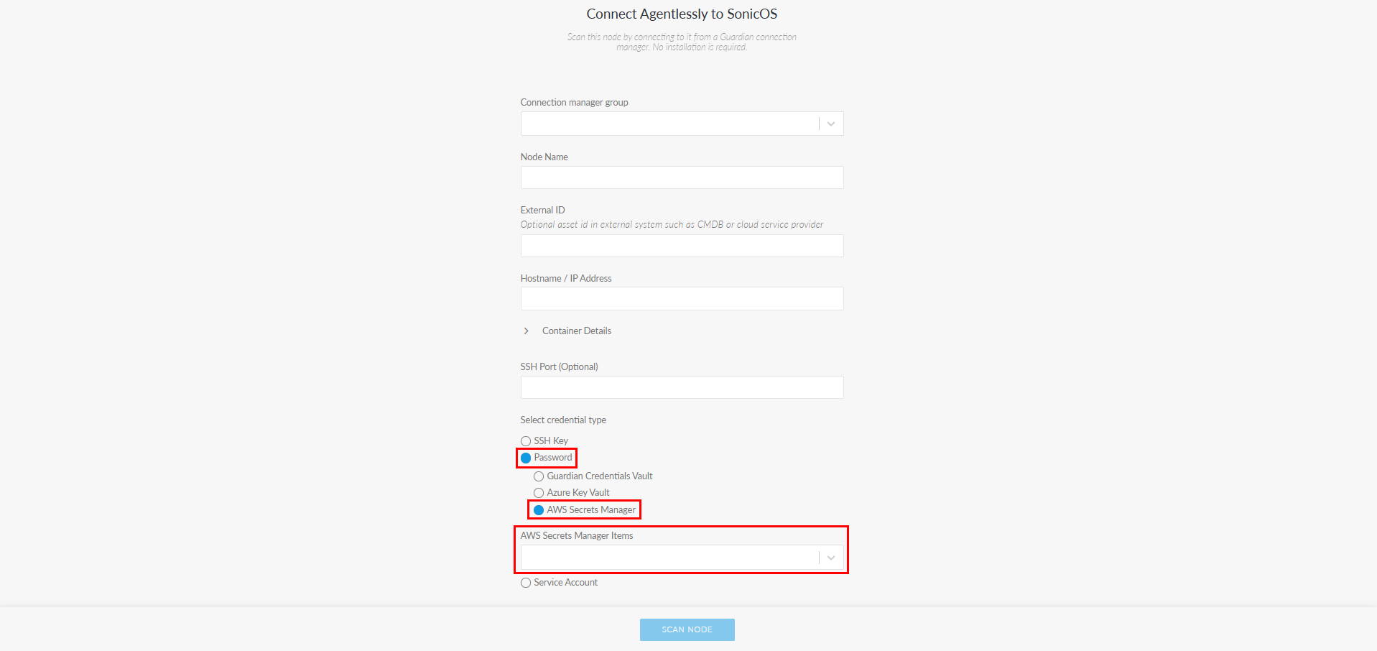The image size is (1377, 651).
Task: Select the Service Account radio button
Action: click(x=526, y=583)
